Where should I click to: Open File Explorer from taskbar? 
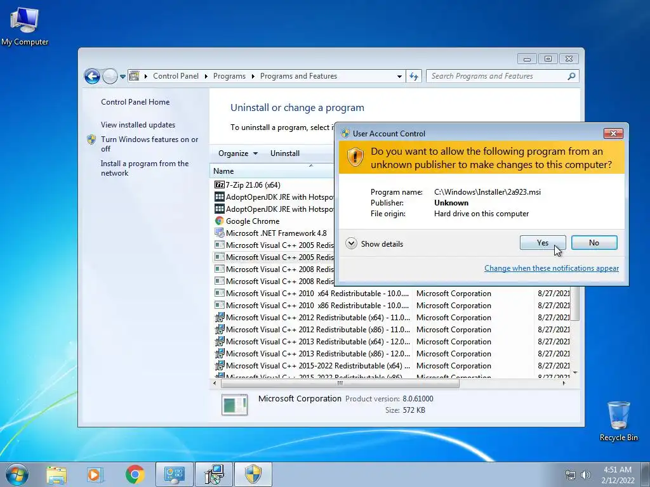click(x=56, y=474)
